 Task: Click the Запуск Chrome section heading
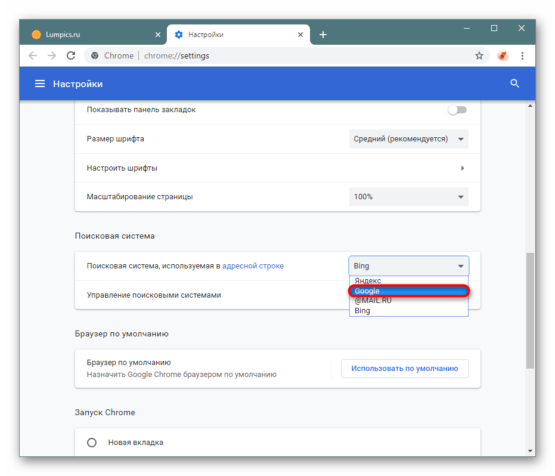105,412
